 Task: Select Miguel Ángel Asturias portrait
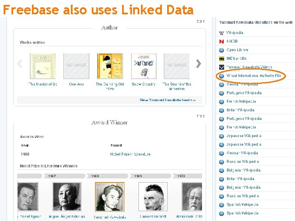click(67, 197)
